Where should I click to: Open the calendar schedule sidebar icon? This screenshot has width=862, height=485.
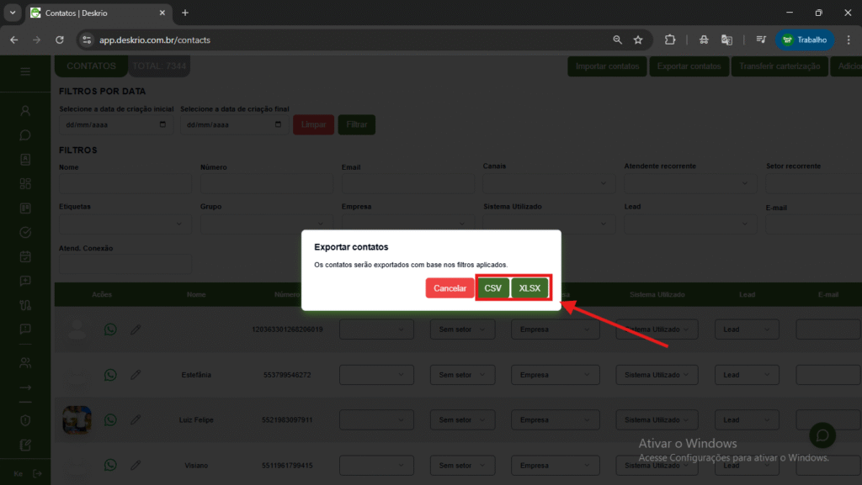[x=25, y=256]
